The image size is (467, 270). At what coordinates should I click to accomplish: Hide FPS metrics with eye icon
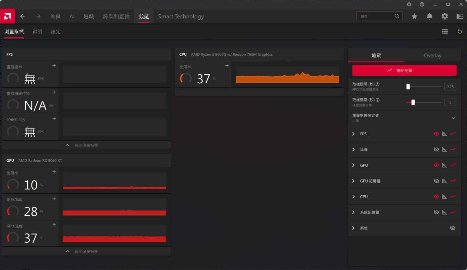436,134
